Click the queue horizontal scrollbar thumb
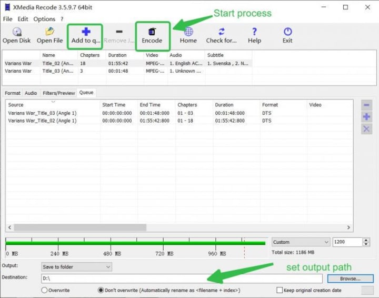Image resolution: width=379 pixels, height=298 pixels. point(80,227)
